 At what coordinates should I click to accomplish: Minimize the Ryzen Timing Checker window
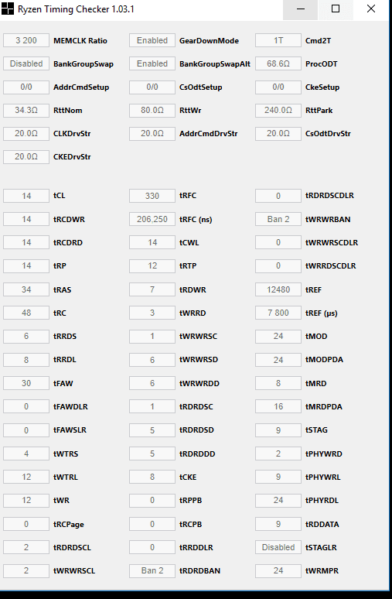point(301,9)
